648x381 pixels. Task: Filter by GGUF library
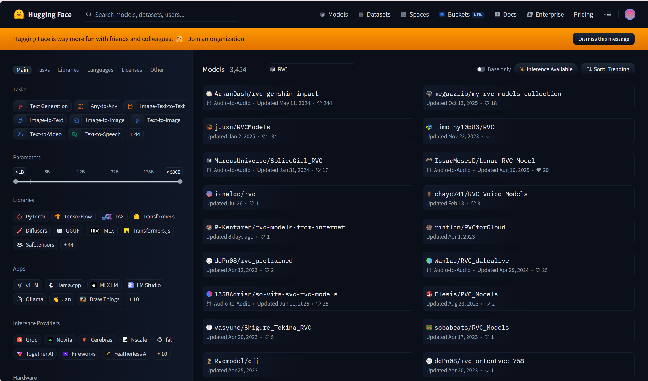[x=68, y=231]
